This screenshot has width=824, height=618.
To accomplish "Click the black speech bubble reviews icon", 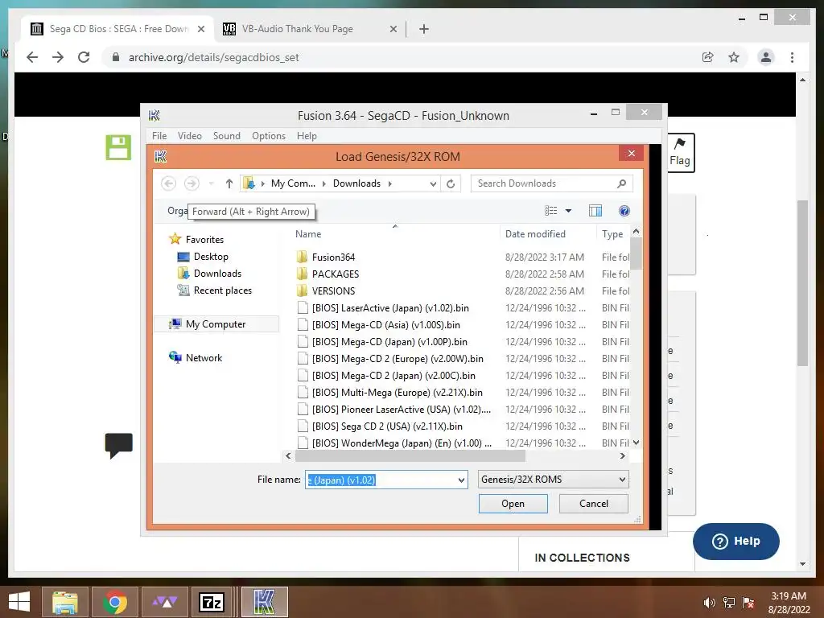I will (x=119, y=446).
